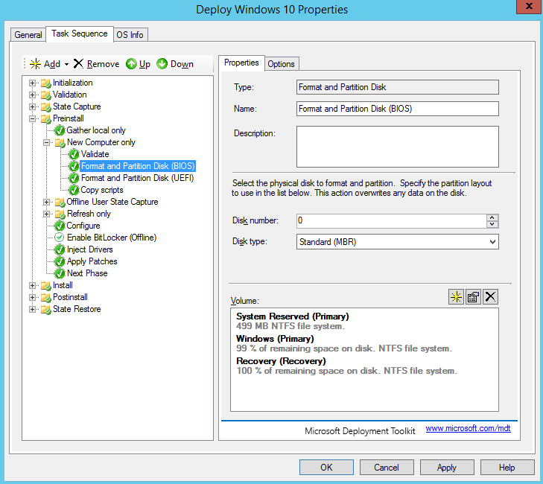Click the Refresh only folder icon

pos(60,214)
